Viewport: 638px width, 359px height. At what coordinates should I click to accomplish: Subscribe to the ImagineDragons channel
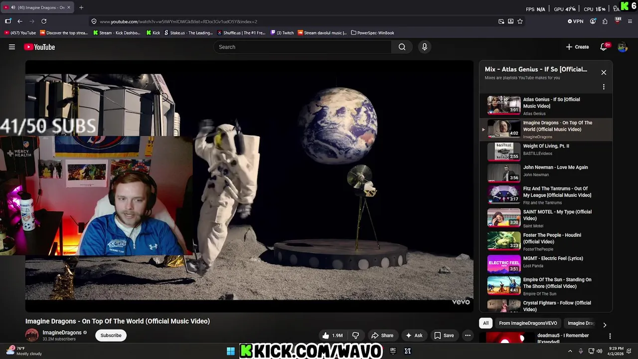(111, 336)
